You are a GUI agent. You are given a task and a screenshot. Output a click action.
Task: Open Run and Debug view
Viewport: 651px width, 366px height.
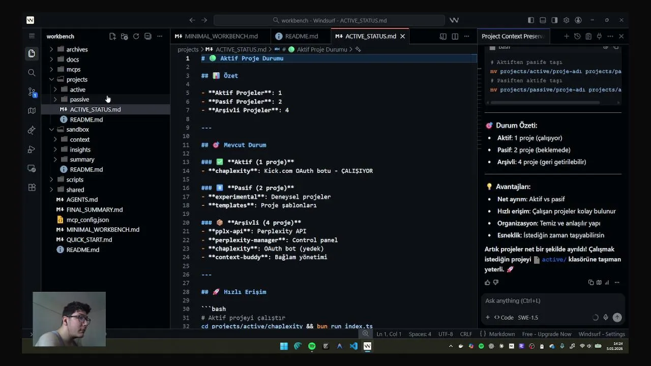point(32,149)
